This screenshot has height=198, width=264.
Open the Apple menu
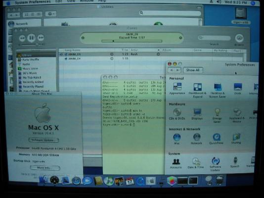(x=8, y=2)
